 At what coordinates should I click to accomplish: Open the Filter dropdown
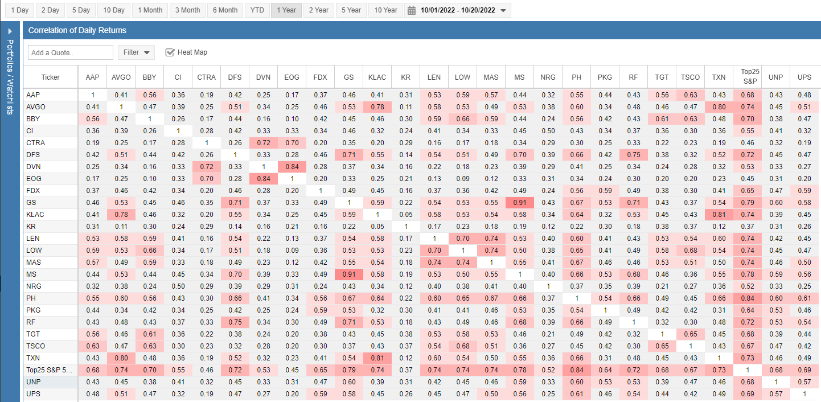pos(137,52)
